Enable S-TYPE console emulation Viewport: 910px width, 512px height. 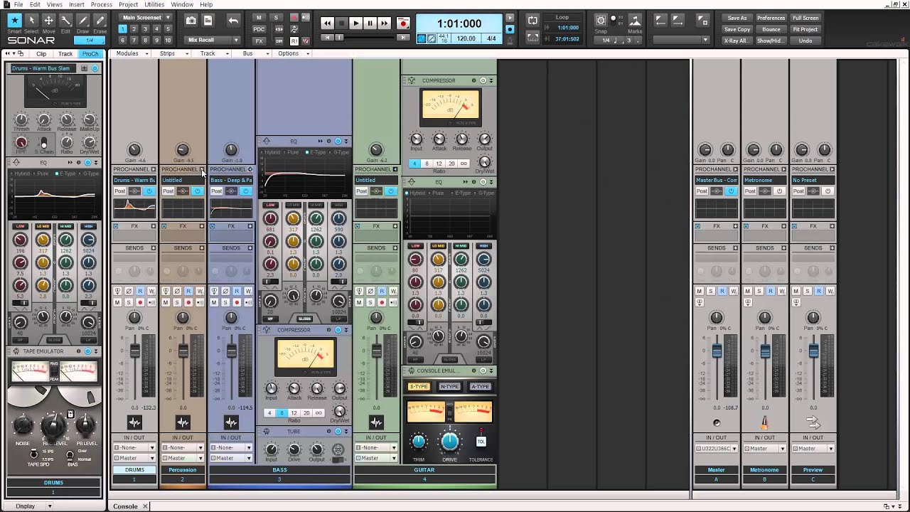coord(419,387)
